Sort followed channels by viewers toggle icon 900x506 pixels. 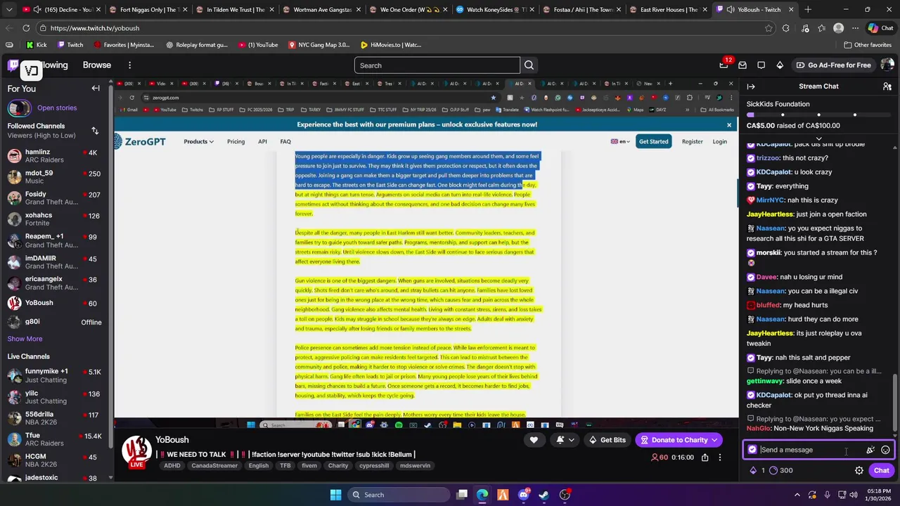click(95, 131)
